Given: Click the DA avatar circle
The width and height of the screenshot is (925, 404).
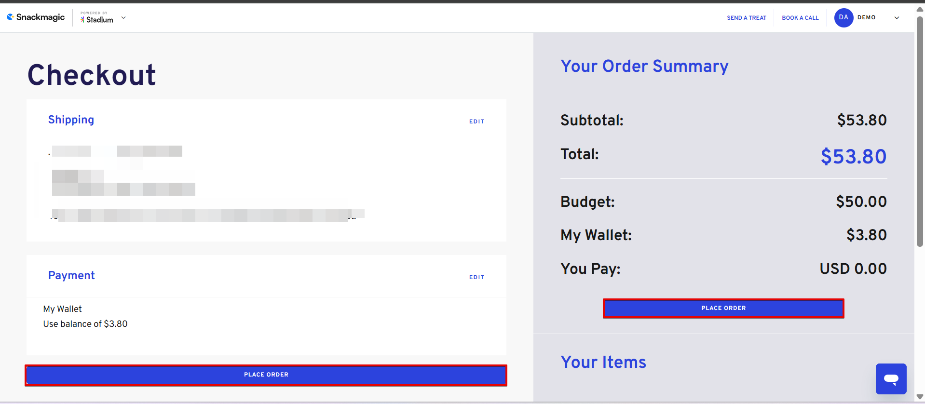Looking at the screenshot, I should coord(843,17).
